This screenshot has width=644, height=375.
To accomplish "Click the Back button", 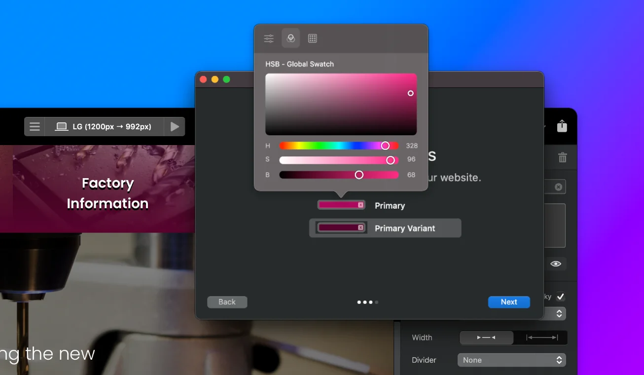I will 227,302.
